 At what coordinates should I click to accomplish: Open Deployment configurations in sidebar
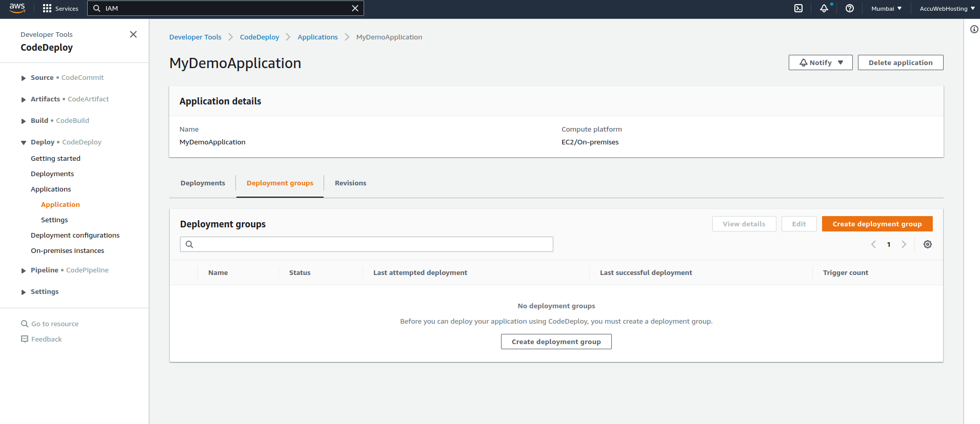75,236
